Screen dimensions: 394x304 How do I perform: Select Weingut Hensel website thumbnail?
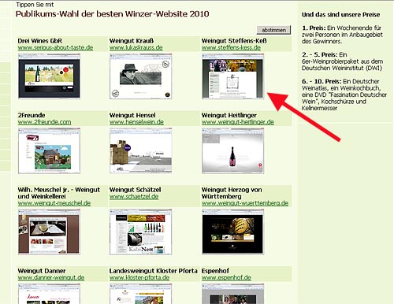[x=141, y=151]
